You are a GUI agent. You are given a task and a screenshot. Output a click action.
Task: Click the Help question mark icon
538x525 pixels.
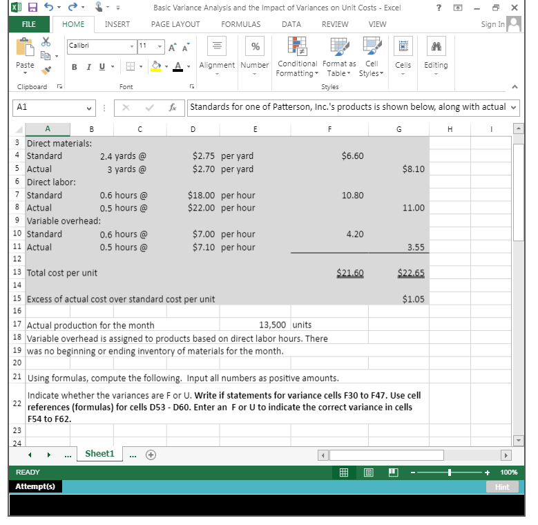(439, 8)
